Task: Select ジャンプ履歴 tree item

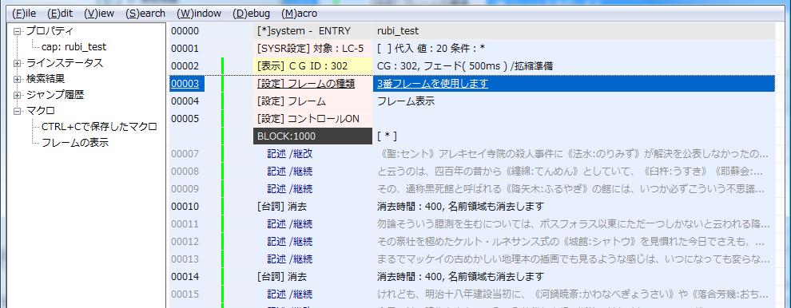Action: point(55,95)
